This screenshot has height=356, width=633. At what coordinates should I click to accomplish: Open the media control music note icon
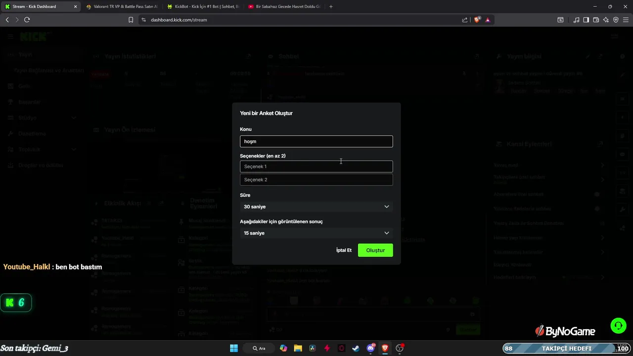coord(576,20)
